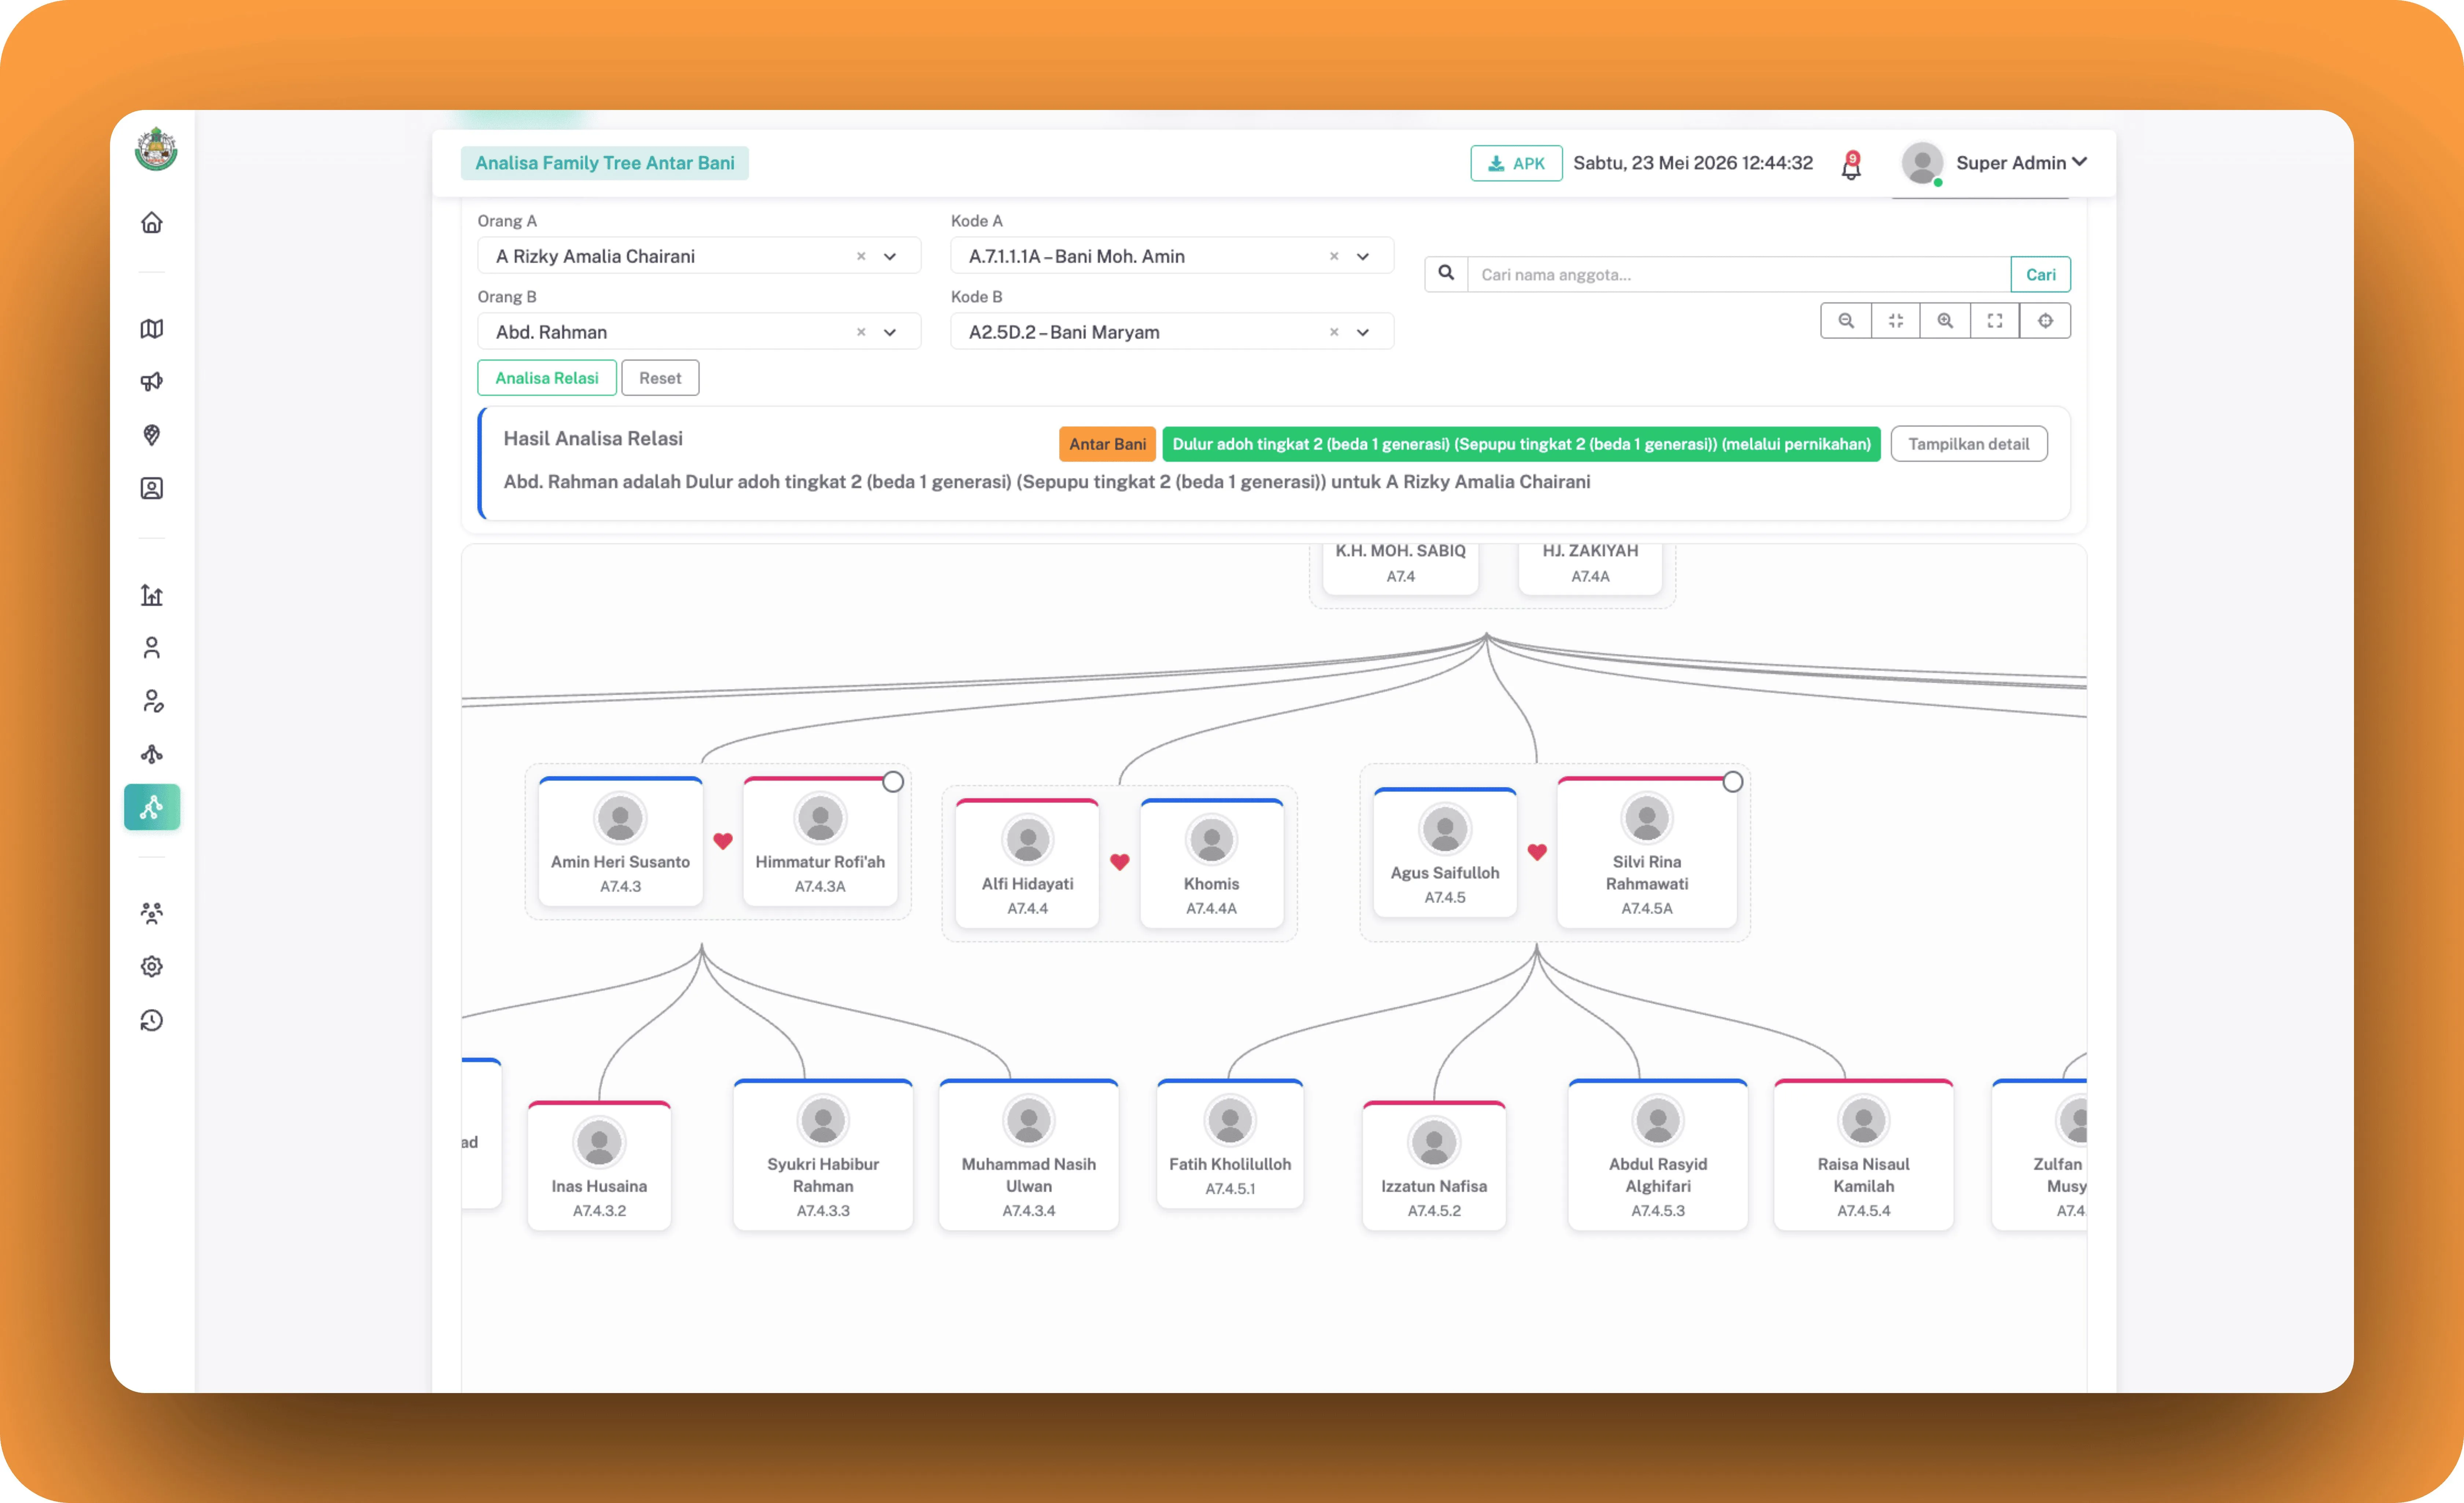This screenshot has width=2464, height=1503.
Task: Open the Super Admin account menu
Action: click(2021, 163)
